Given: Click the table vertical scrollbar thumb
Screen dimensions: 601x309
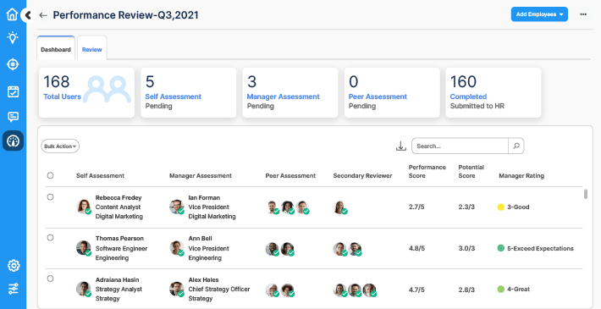Looking at the screenshot, I should pyautogui.click(x=586, y=195).
